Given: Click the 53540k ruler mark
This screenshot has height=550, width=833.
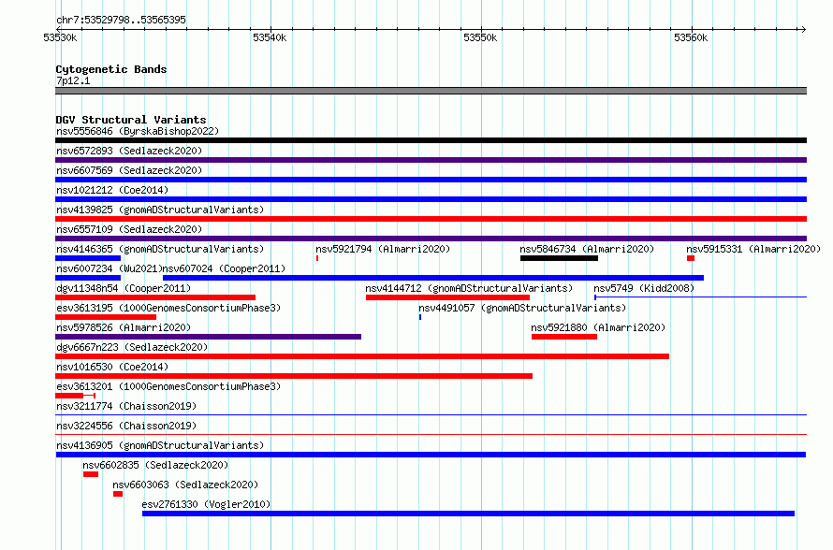Looking at the screenshot, I should (270, 37).
